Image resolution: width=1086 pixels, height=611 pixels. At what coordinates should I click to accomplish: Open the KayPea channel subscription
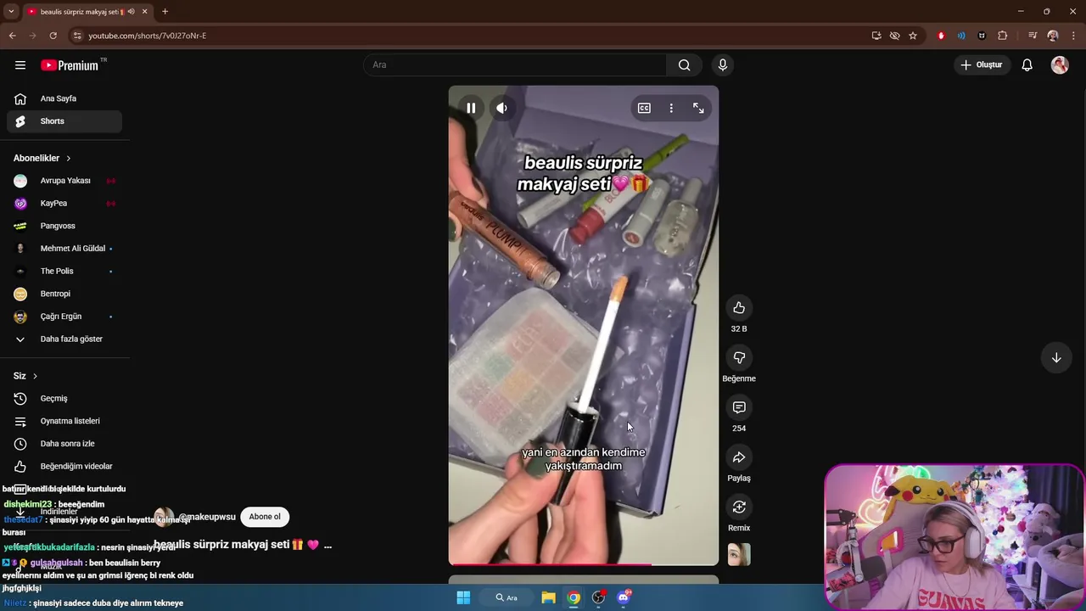click(x=64, y=204)
